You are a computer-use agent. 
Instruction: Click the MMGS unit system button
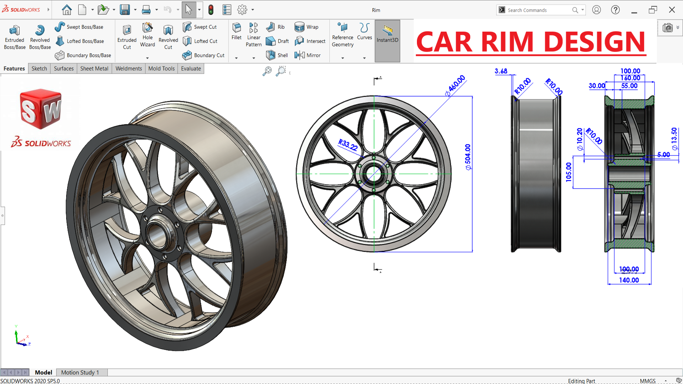pyautogui.click(x=647, y=381)
